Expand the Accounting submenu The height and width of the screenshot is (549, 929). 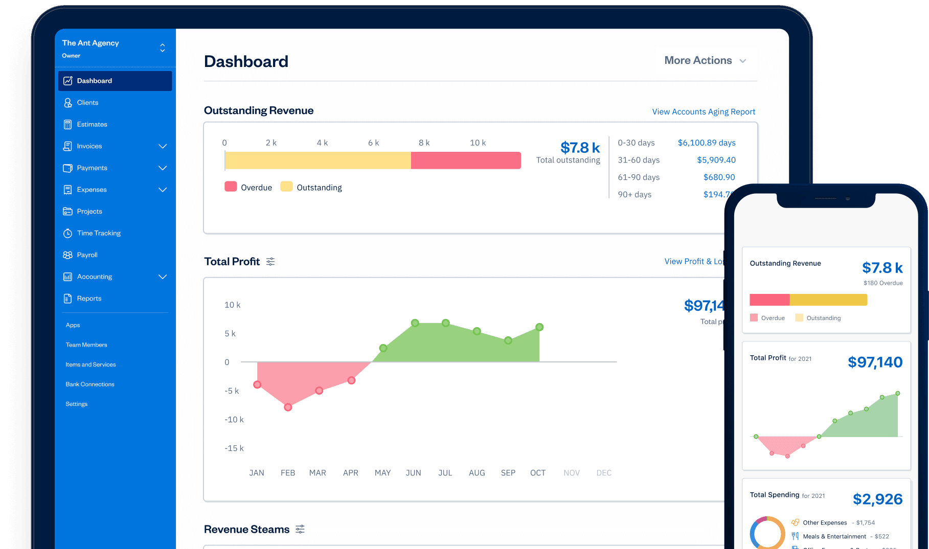click(163, 277)
